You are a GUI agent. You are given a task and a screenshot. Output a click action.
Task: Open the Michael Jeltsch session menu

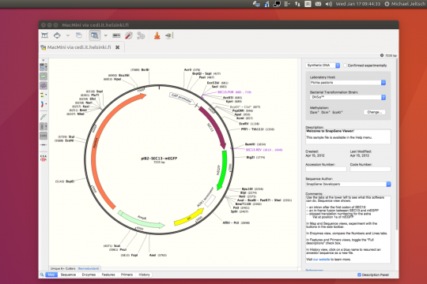(x=405, y=4)
